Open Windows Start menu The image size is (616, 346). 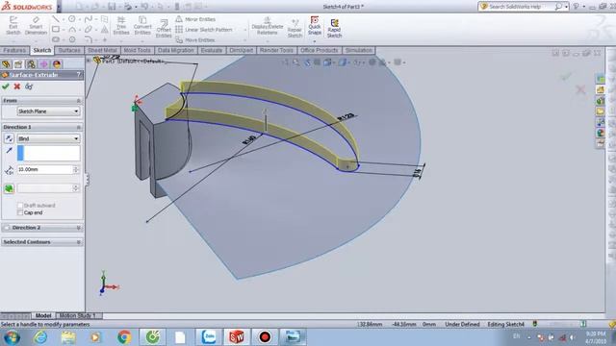(x=12, y=337)
